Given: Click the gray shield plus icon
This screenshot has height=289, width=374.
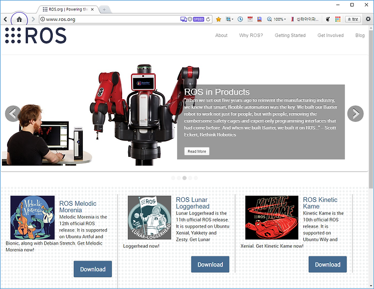Looking at the screenshot, I should click(190, 19).
